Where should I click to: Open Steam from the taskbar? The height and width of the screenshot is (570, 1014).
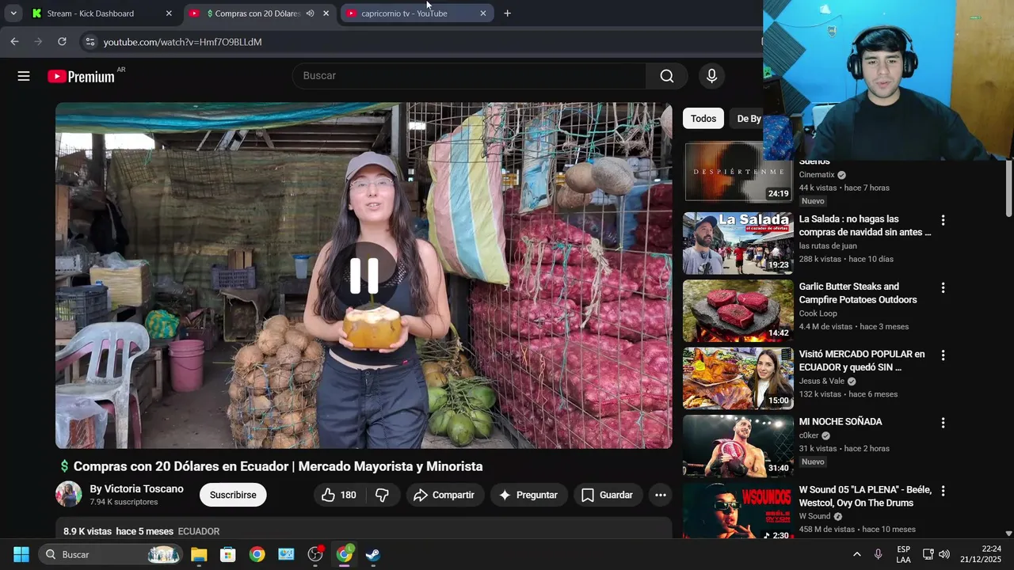tap(373, 554)
